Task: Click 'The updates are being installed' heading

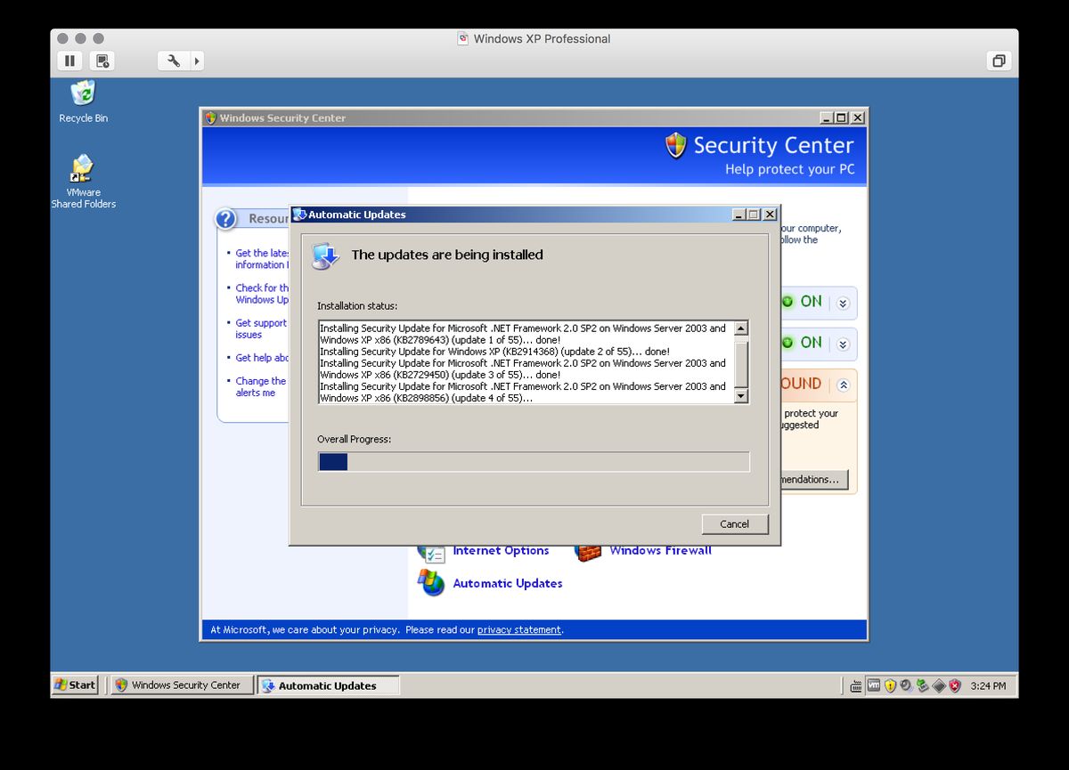Action: click(447, 255)
